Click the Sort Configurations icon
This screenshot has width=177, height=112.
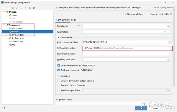(x=34, y=8)
